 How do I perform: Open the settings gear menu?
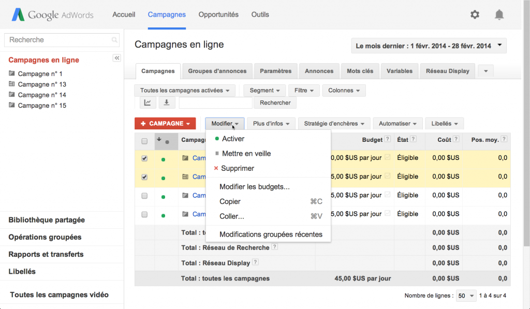(475, 14)
